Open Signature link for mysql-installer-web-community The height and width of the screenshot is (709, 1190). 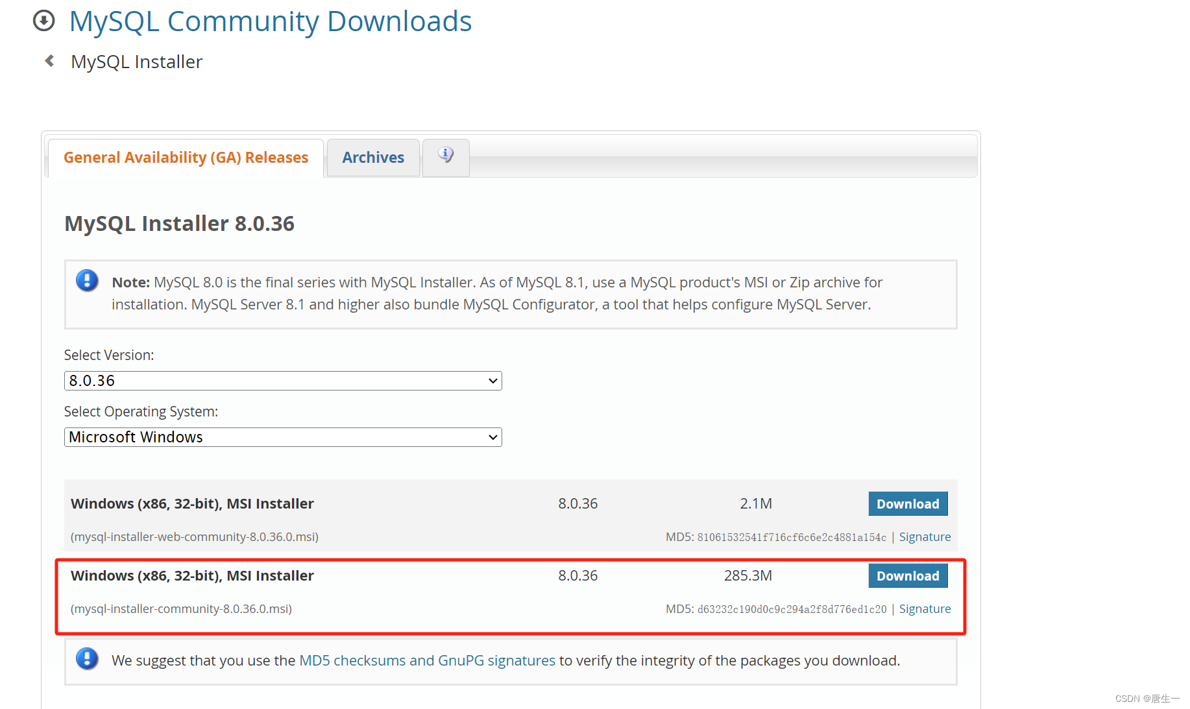[x=925, y=537]
